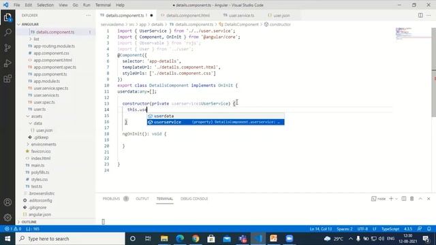Show the PROBLEMS panel tab
This screenshot has width=436, height=245.
click(111, 199)
